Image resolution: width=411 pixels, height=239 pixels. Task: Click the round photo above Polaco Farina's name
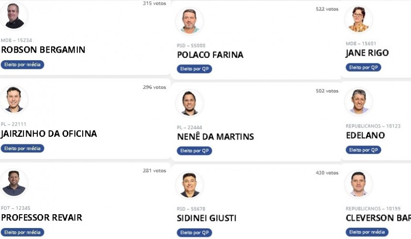coord(190,21)
